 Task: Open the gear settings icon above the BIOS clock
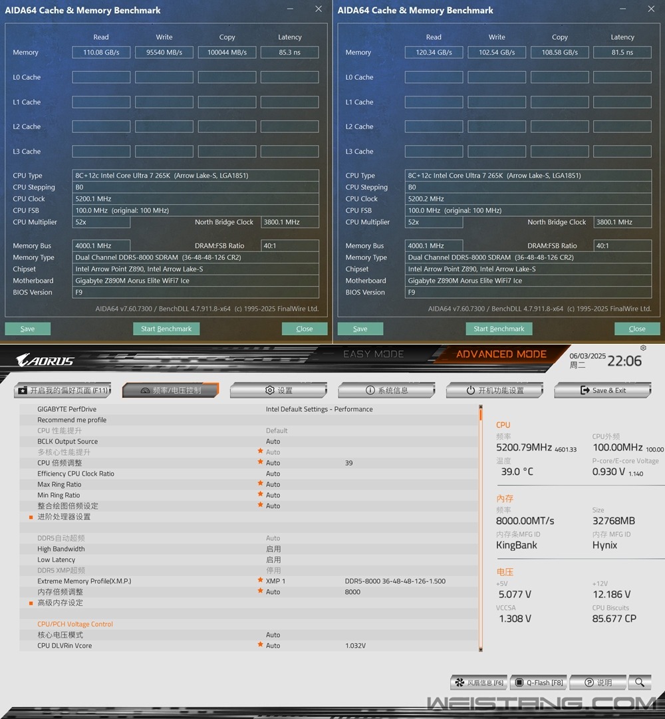click(644, 348)
